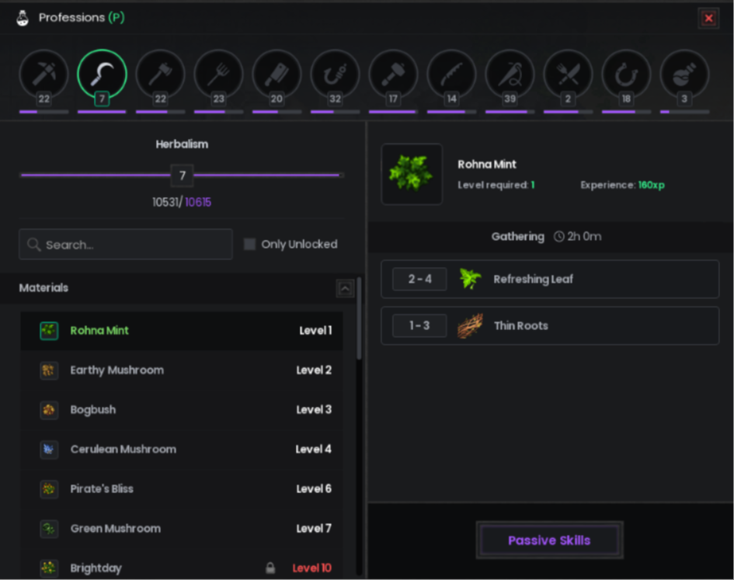Click the Herbalism level 7 badge on bar
734x580 pixels.
click(x=182, y=175)
